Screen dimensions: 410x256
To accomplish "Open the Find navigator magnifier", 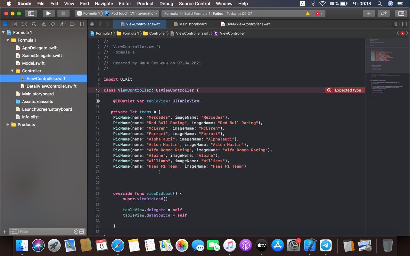I will pyautogui.click(x=34, y=24).
